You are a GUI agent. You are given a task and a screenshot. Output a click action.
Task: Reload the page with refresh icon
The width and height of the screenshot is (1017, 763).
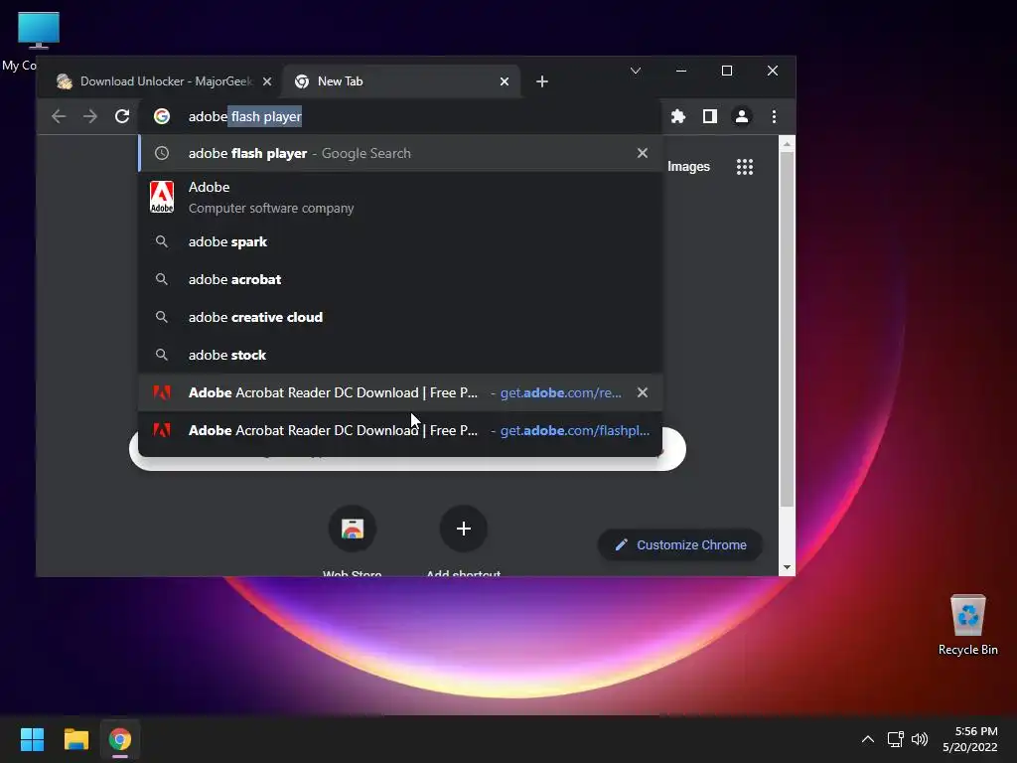tap(122, 116)
